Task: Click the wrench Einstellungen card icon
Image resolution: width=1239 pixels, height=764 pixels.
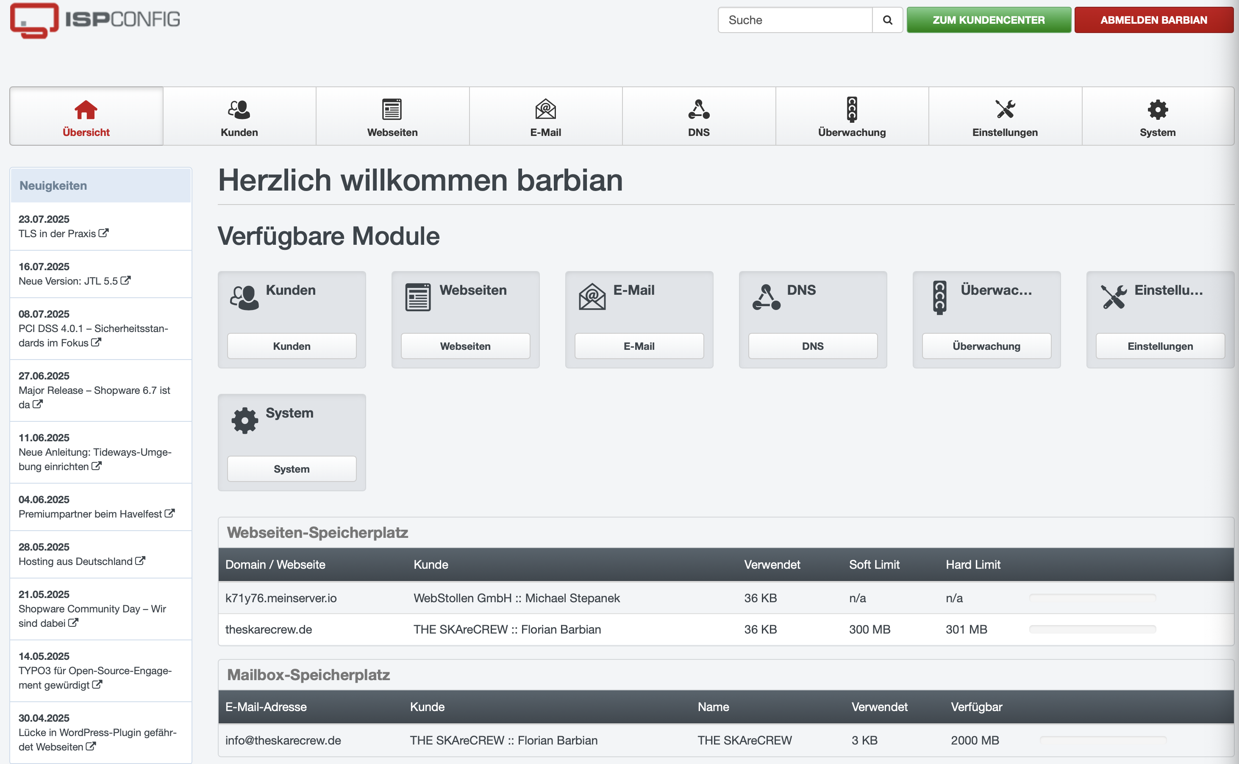Action: click(1113, 297)
